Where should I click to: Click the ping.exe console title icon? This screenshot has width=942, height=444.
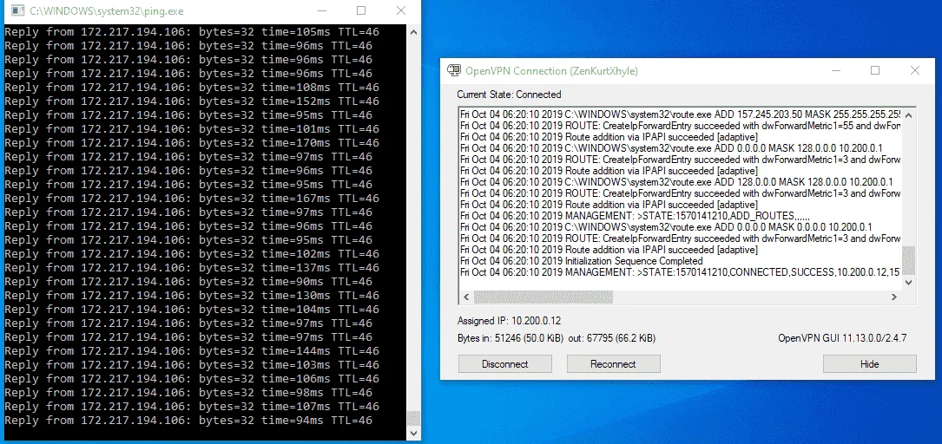(x=18, y=10)
